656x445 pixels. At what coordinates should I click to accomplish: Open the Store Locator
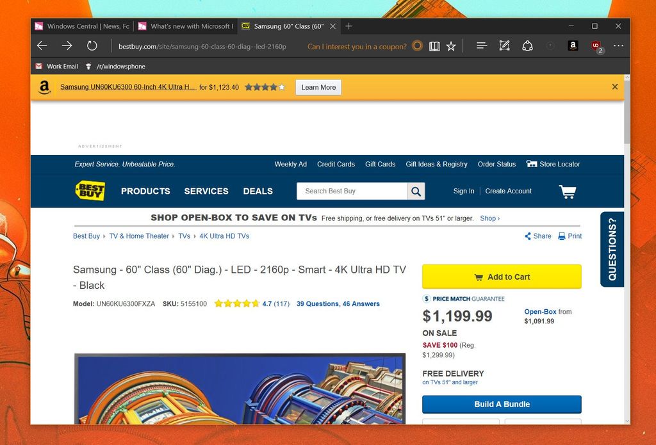558,164
